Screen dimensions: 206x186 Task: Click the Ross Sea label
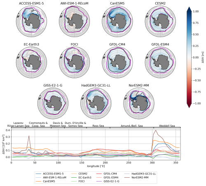98,126
